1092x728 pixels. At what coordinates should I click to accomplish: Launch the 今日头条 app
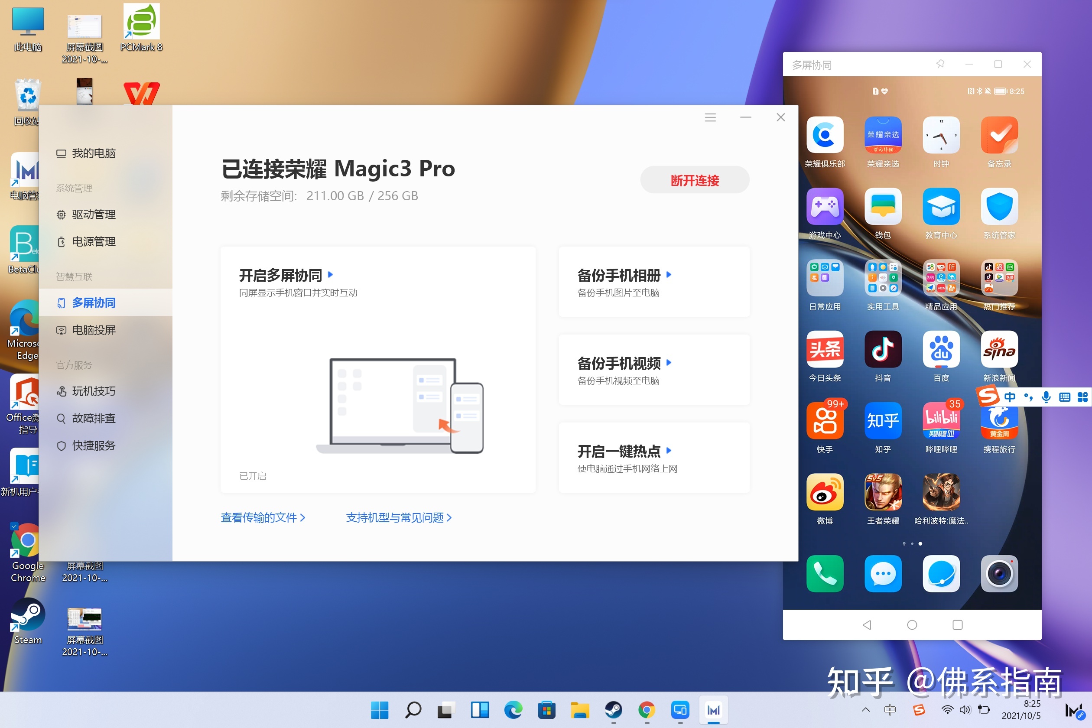pyautogui.click(x=825, y=349)
